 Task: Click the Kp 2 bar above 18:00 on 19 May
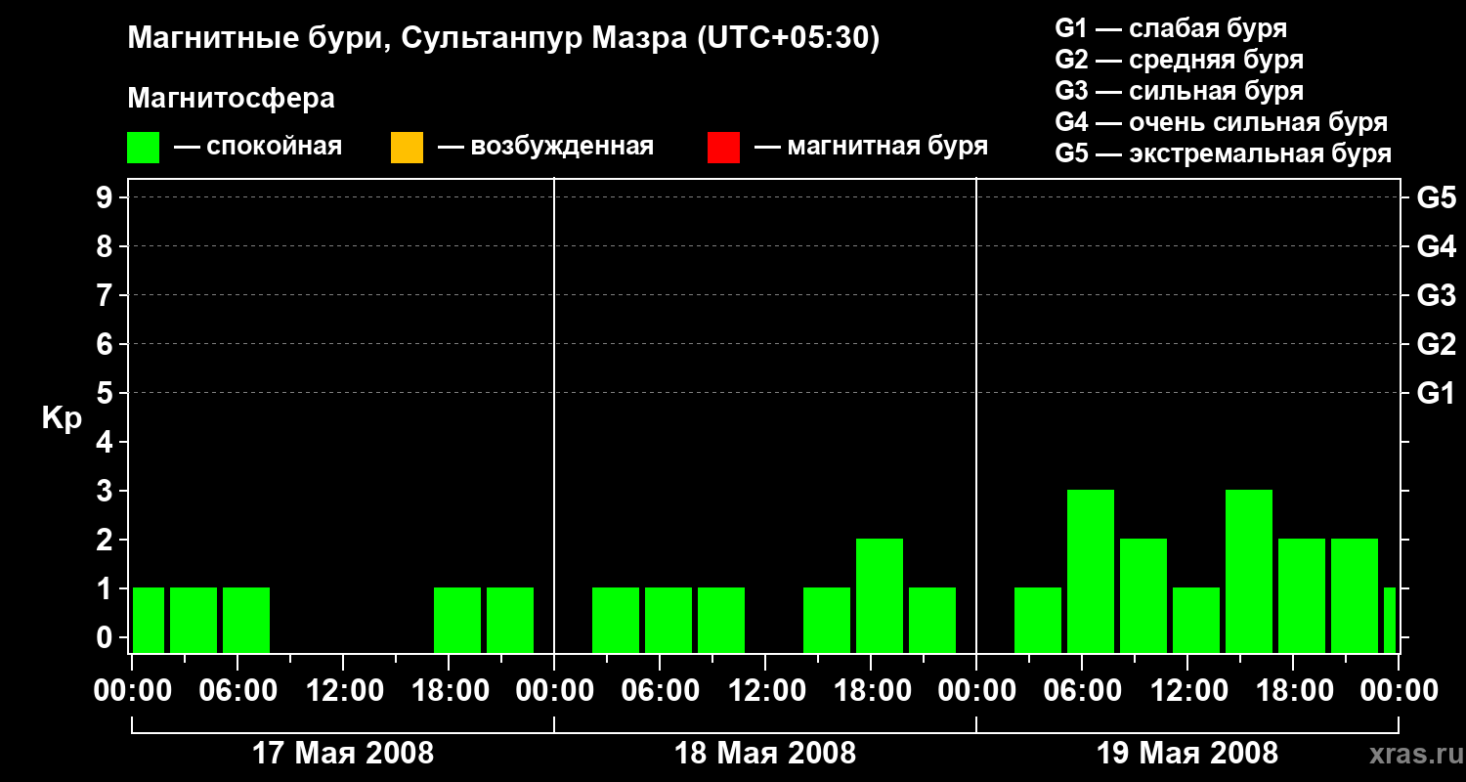click(x=1302, y=595)
